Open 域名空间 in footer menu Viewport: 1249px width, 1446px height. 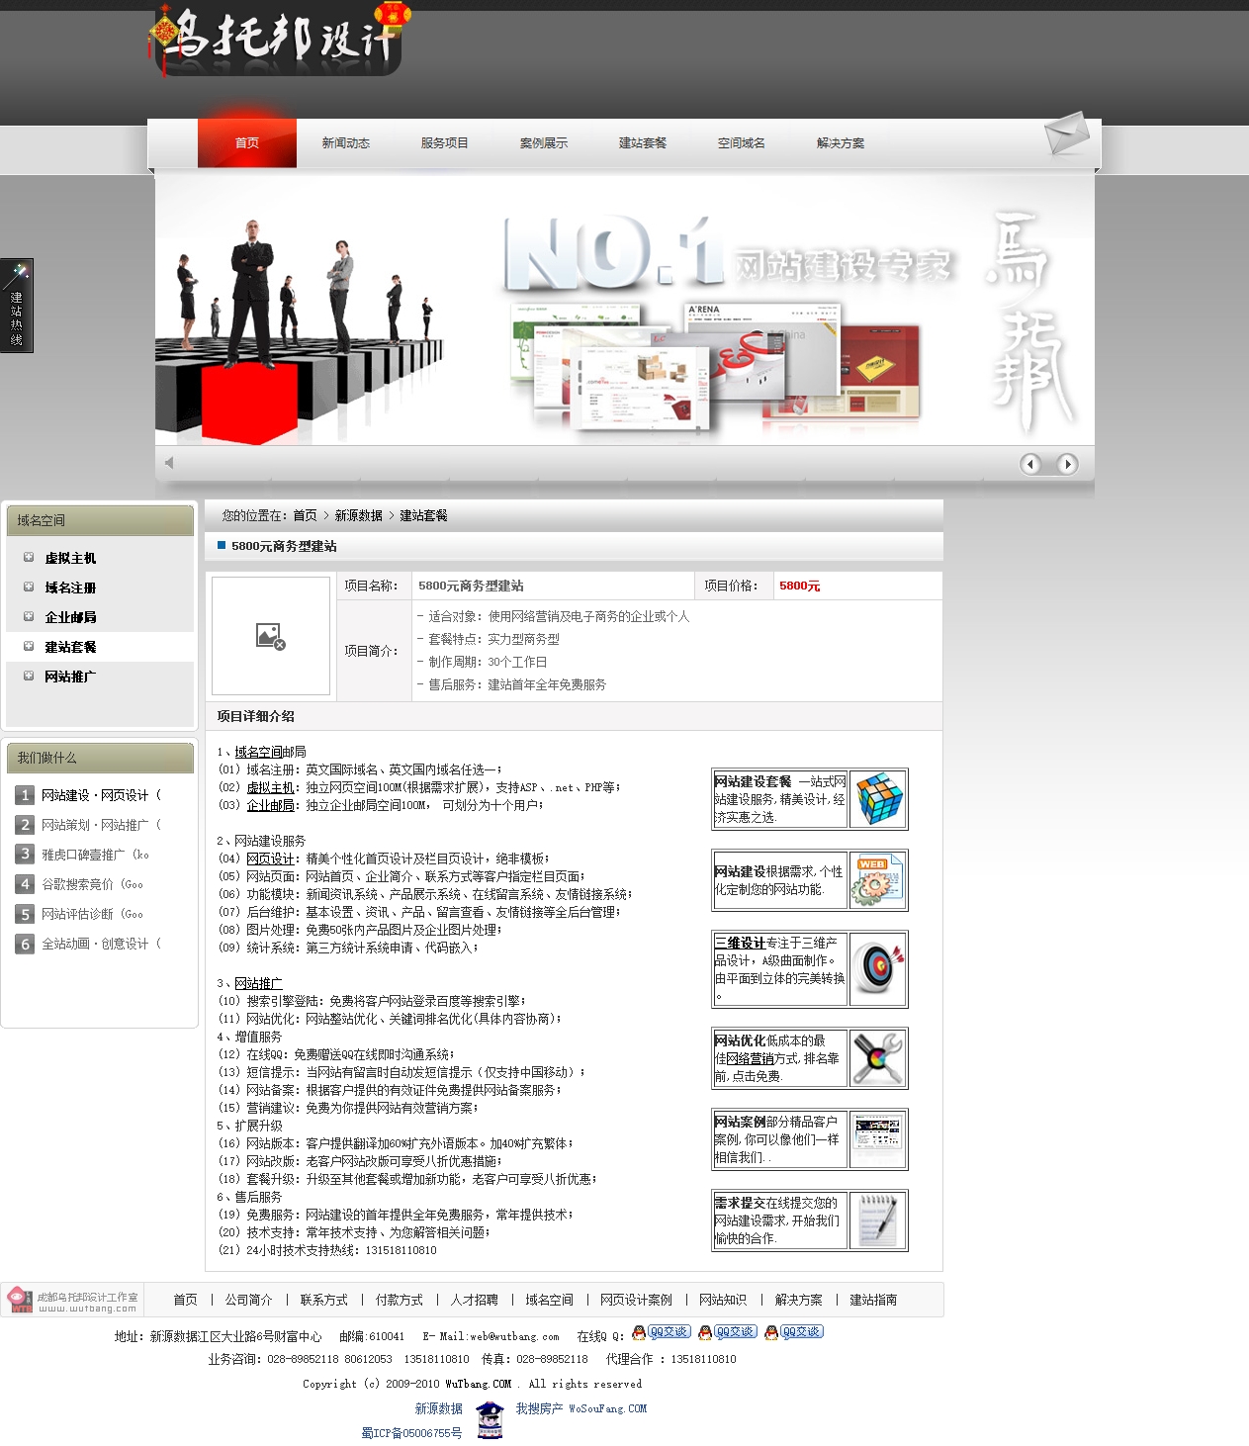pos(550,1300)
